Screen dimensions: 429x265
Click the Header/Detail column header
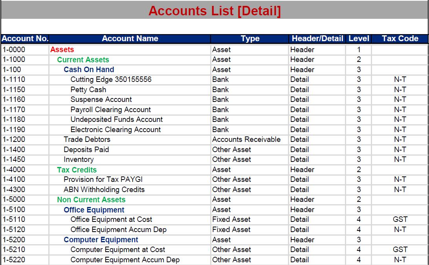[x=317, y=38]
